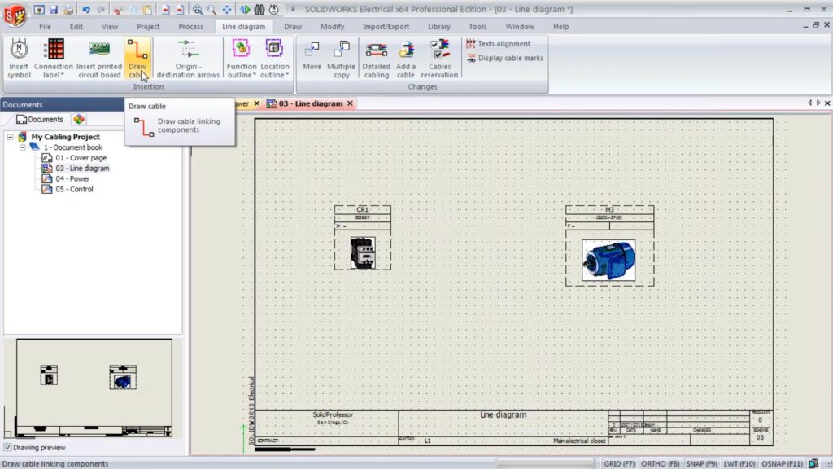Open 05 - Control document

point(74,189)
